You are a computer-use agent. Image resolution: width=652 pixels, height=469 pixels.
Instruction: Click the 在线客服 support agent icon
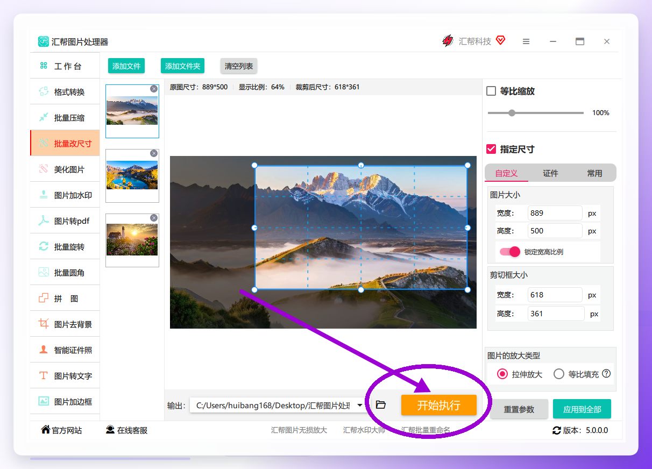click(x=110, y=430)
